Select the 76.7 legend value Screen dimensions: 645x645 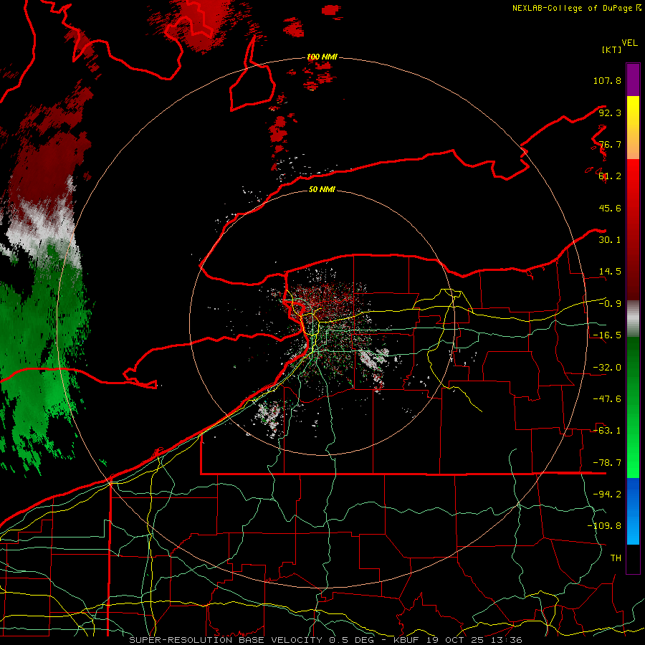[x=610, y=144]
